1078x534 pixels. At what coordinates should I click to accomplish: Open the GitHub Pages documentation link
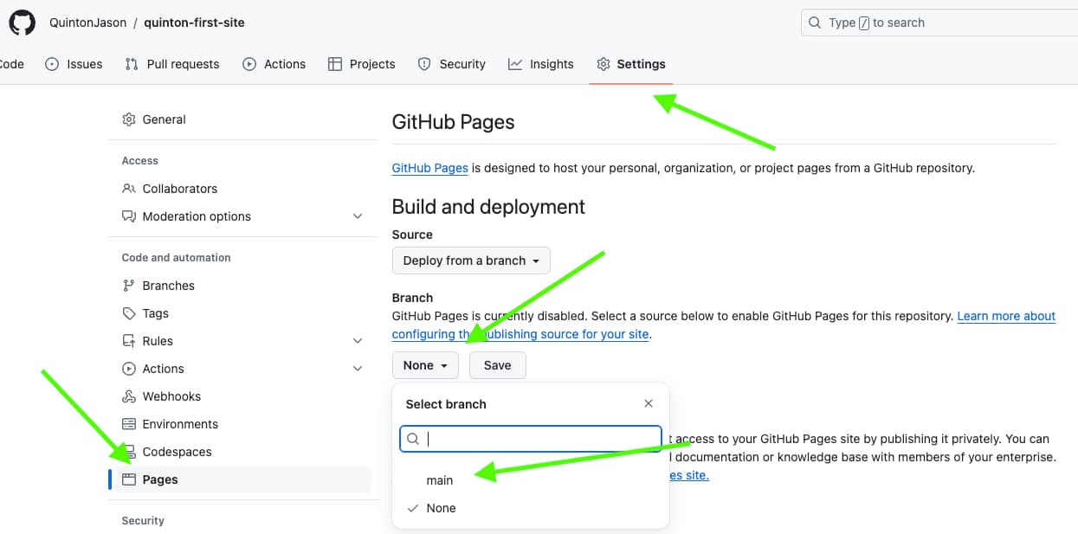click(x=430, y=168)
